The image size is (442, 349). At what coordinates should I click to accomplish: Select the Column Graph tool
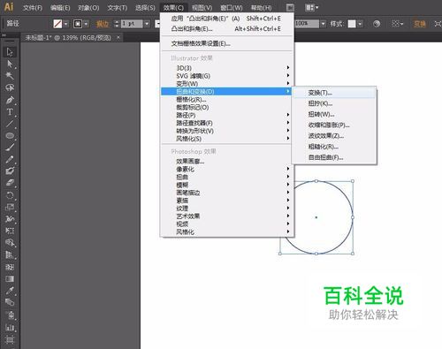point(10,327)
